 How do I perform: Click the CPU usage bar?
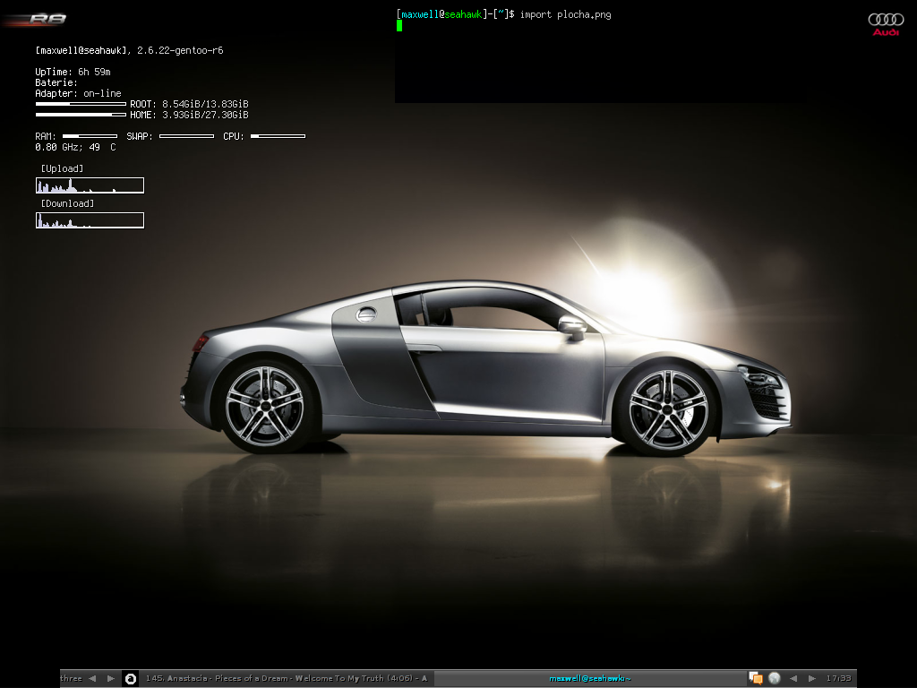[x=278, y=136]
